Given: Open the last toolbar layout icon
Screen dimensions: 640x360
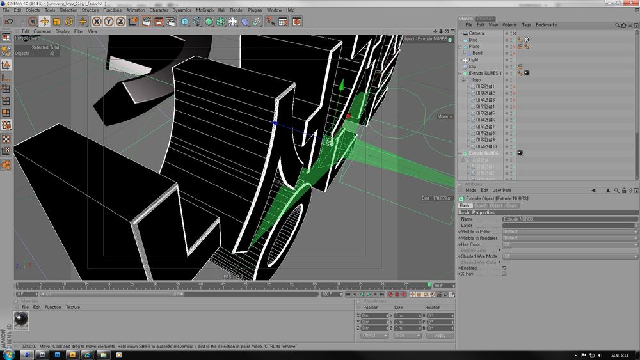Looking at the screenshot, I should [x=297, y=22].
